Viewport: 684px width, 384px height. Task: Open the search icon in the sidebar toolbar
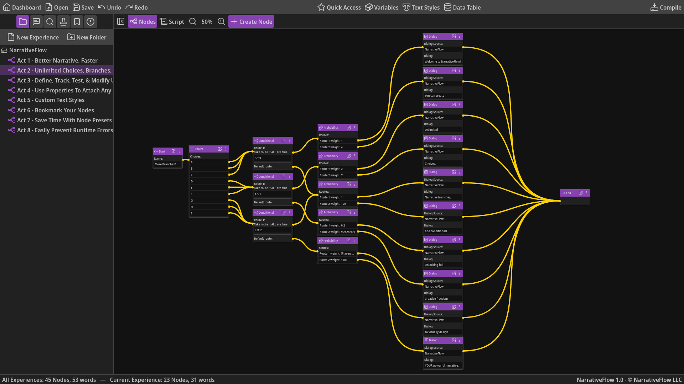point(50,22)
